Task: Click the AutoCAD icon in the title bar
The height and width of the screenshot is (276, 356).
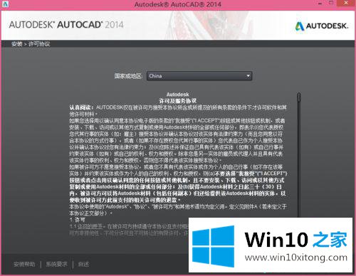Action: pyautogui.click(x=5, y=4)
